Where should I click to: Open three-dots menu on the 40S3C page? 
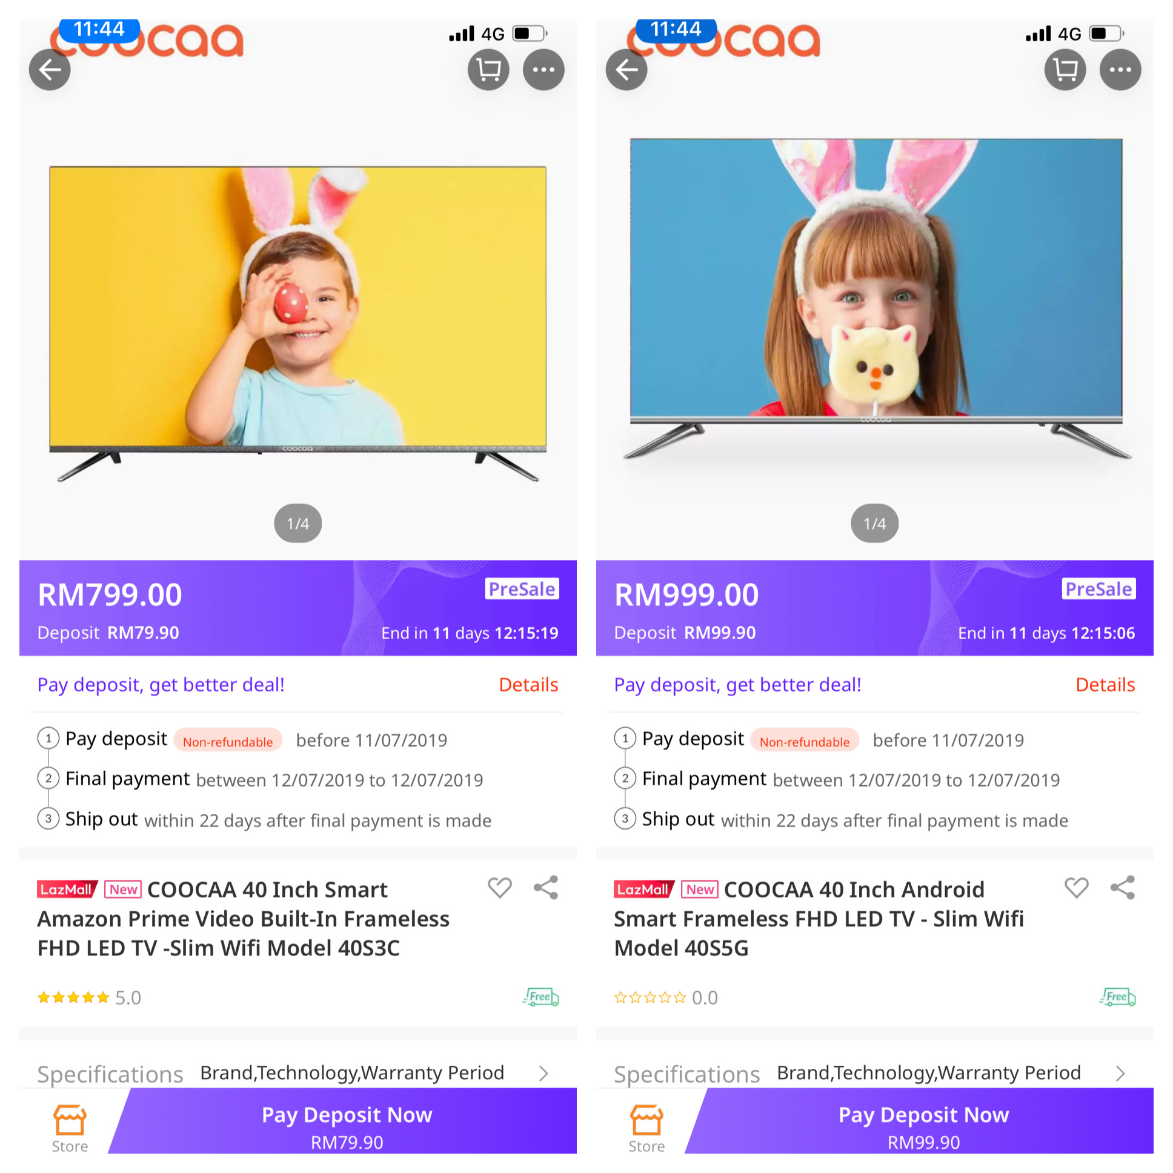tap(543, 70)
